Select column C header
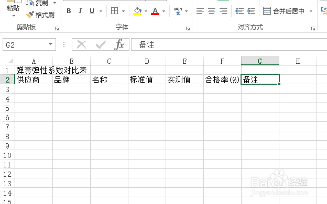The height and width of the screenshot is (204, 327). pyautogui.click(x=110, y=61)
